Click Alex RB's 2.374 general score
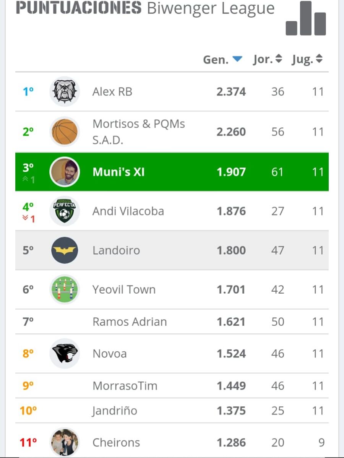 pos(231,92)
